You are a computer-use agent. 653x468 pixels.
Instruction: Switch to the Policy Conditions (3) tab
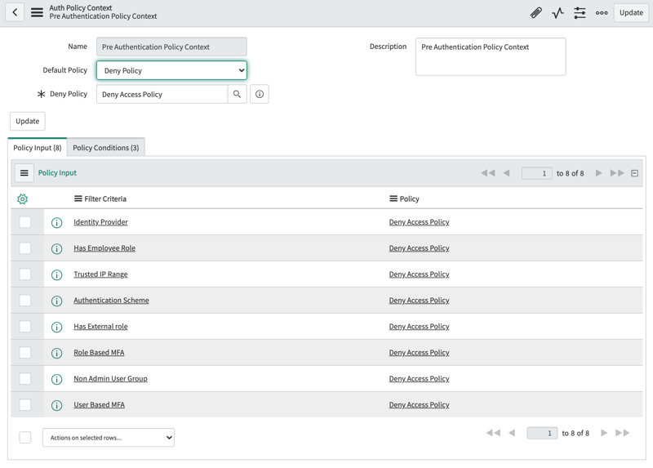106,148
